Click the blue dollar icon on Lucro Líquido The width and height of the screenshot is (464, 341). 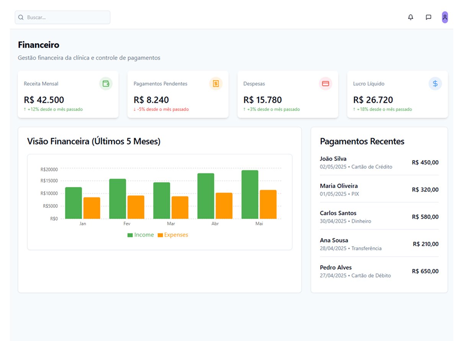pyautogui.click(x=435, y=84)
